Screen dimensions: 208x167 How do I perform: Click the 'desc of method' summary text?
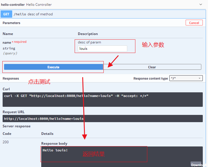pos(40,14)
